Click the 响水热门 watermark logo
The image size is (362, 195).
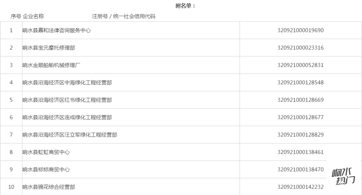(343, 177)
